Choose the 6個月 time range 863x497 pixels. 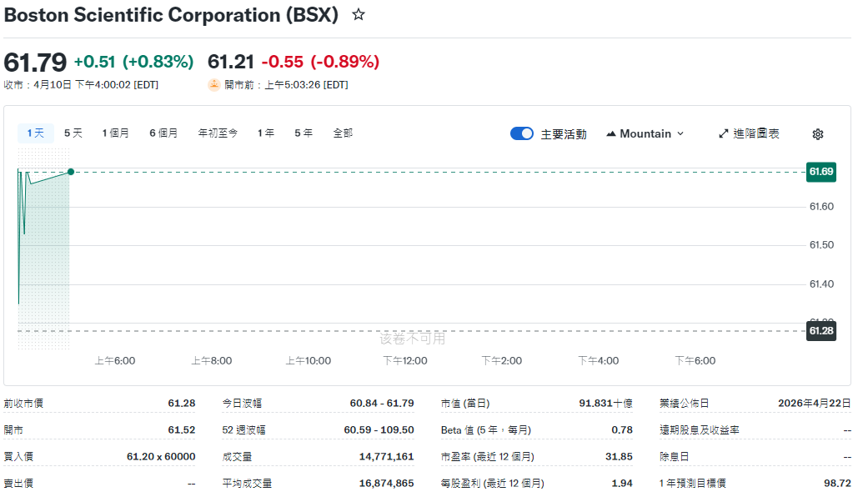(x=163, y=133)
